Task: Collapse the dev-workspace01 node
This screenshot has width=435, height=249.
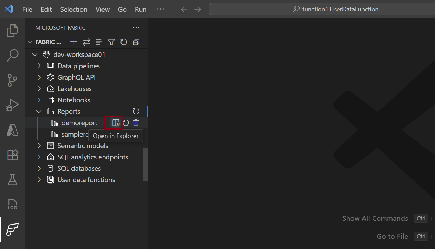Action: coord(35,54)
